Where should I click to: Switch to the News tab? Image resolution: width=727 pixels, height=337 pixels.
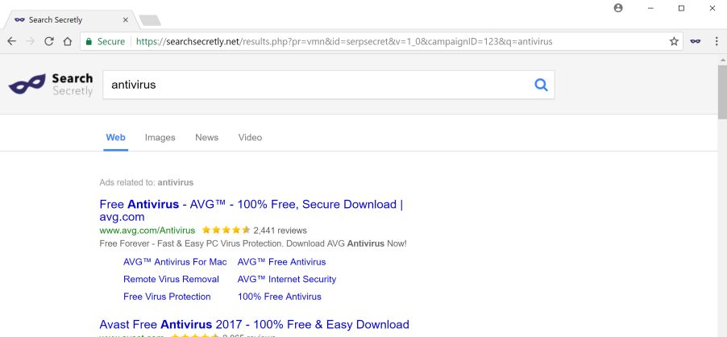tap(206, 138)
